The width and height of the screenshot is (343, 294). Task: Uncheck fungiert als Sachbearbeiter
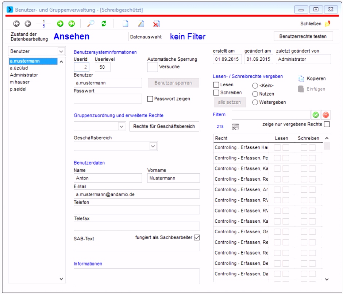click(x=197, y=237)
